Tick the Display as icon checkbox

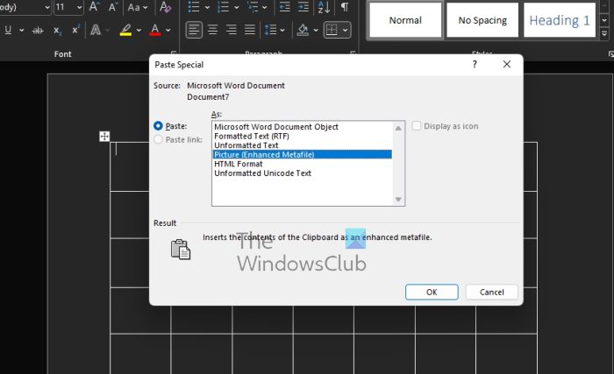click(417, 126)
